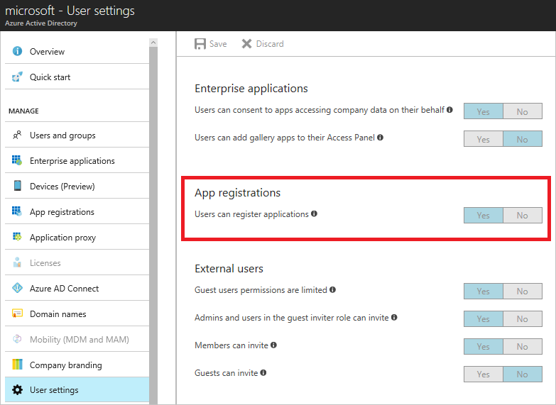Click the Overview info icon
556x405 pixels.
click(17, 51)
